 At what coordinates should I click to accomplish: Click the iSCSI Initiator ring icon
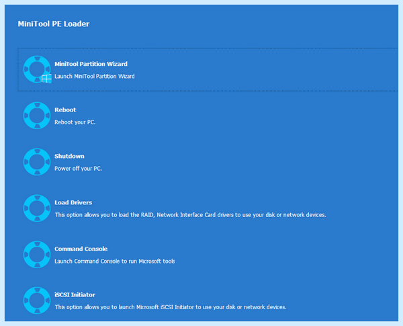pos(37,300)
